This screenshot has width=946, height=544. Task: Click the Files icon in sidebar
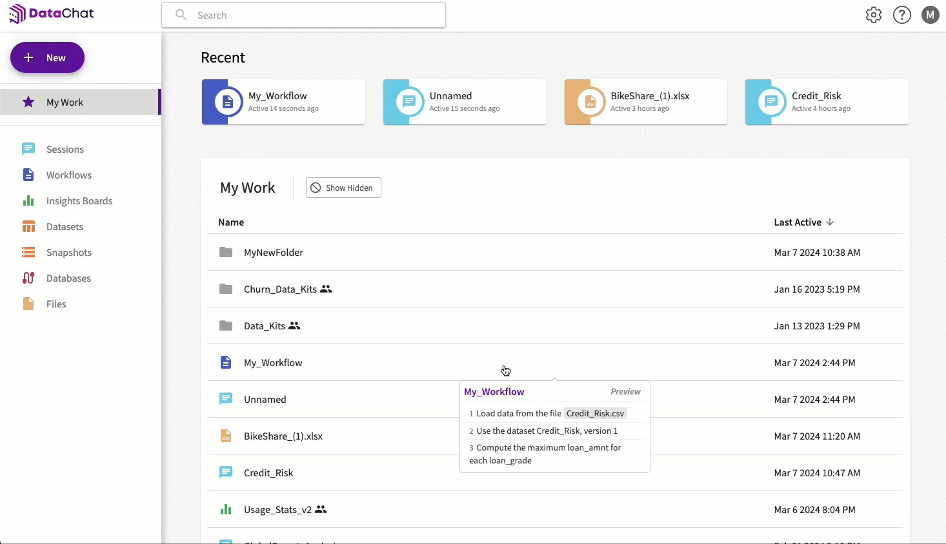point(28,304)
